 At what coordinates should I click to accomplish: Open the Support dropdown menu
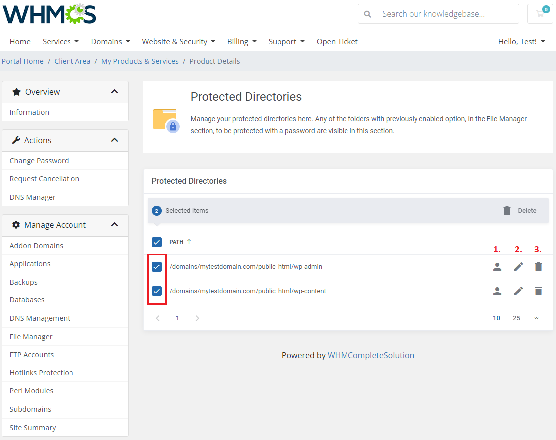coord(286,42)
